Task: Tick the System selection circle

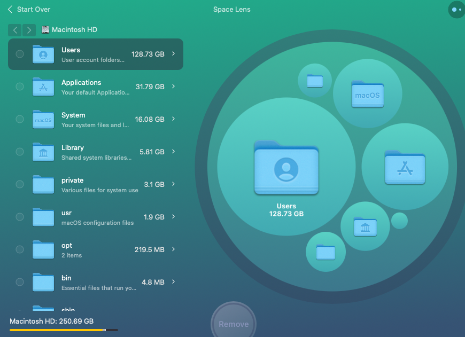Action: click(20, 119)
